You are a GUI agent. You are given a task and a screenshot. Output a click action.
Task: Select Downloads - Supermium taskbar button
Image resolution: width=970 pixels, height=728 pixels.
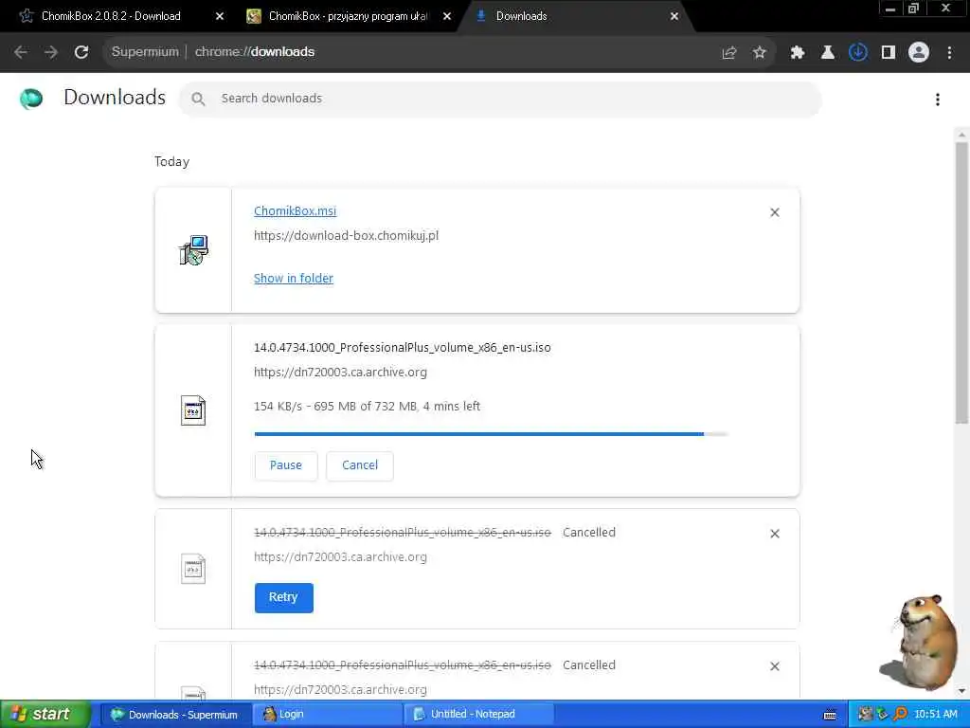tap(175, 715)
